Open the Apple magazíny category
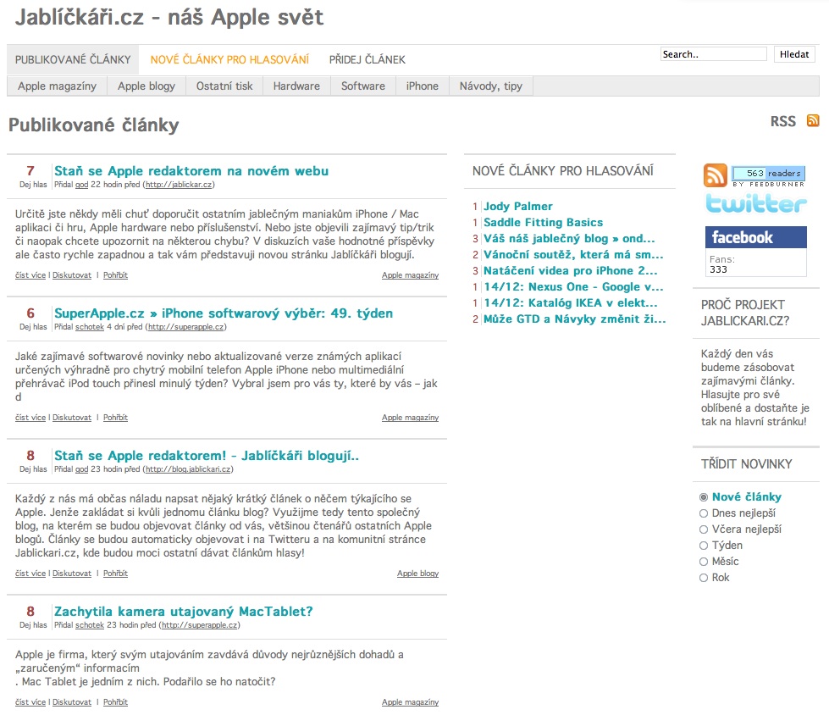 57,86
